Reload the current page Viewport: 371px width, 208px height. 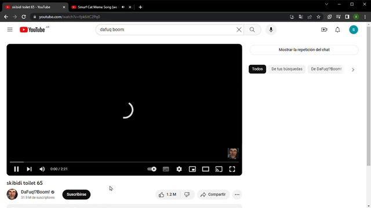point(24,17)
